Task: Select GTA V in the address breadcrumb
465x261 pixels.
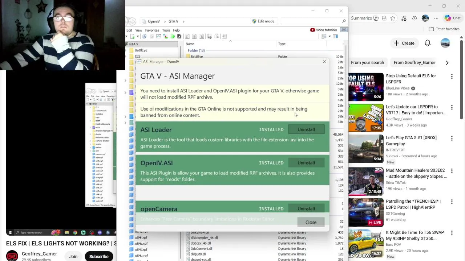Action: (173, 21)
